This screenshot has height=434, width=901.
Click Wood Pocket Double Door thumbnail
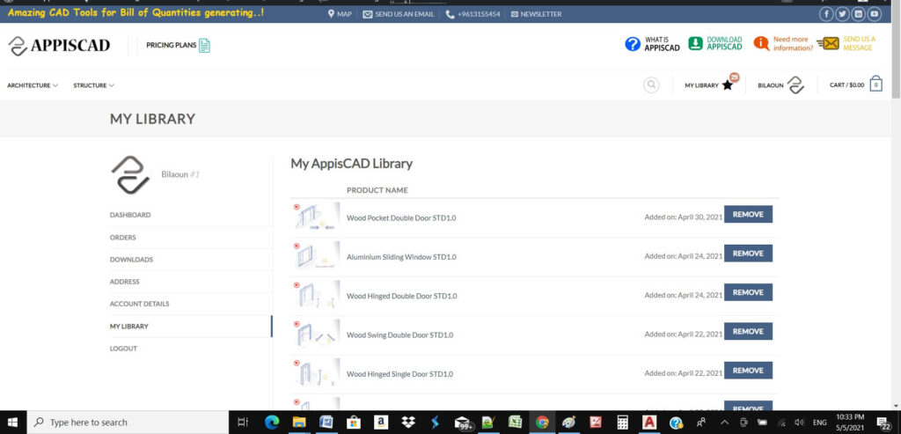point(317,217)
